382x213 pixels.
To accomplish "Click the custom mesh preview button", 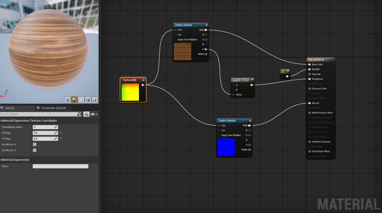I will [x=94, y=99].
